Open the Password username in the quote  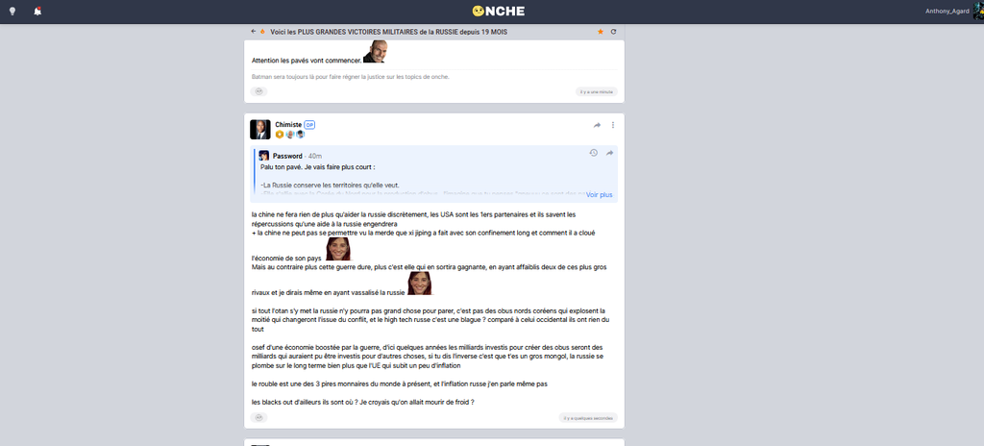tap(287, 156)
